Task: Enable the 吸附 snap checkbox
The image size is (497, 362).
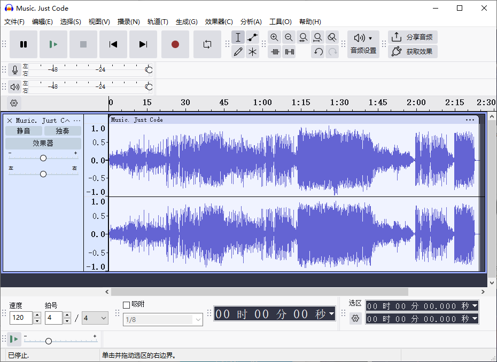Action: (126, 305)
